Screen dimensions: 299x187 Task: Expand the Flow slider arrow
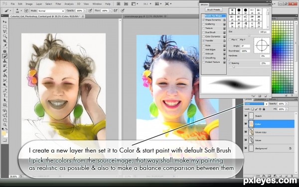click(x=110, y=11)
